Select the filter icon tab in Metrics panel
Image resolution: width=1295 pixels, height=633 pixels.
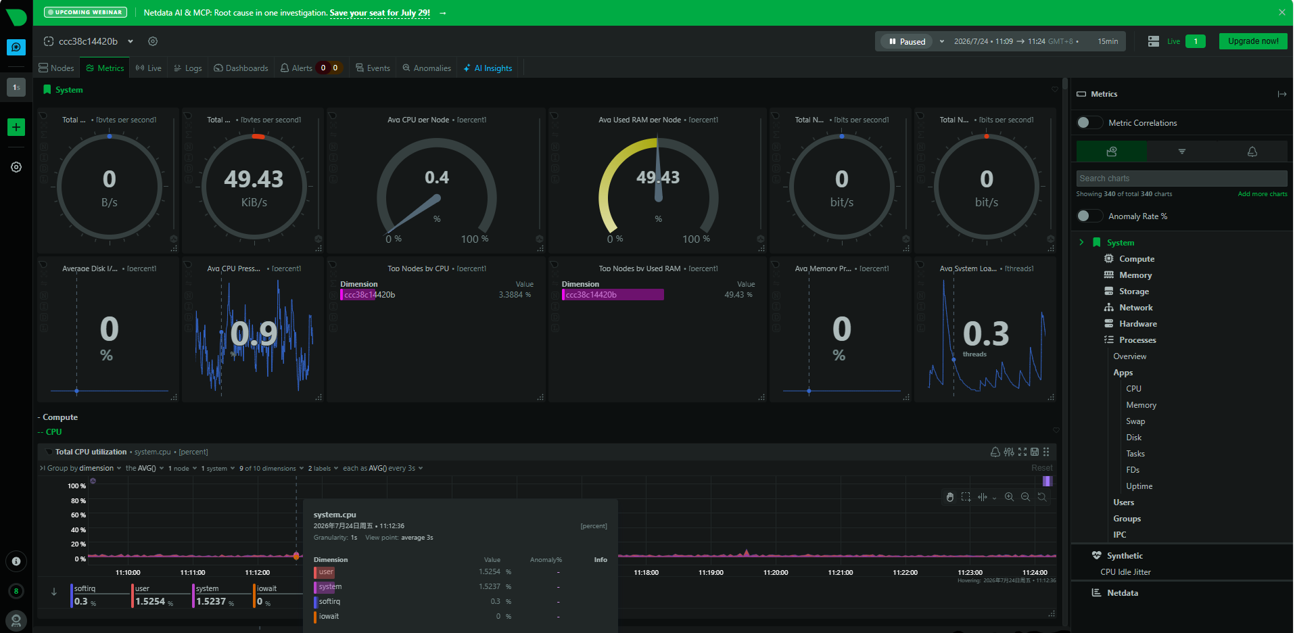(1181, 151)
